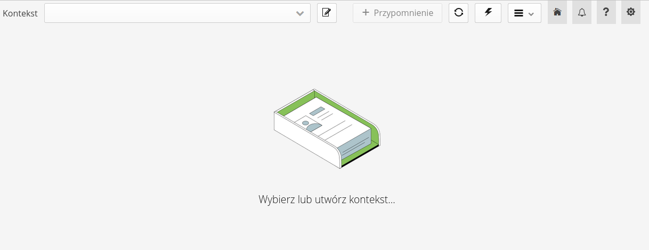Click the 'Wybierz lub utwórz kontekst...' message
Image resolution: width=649 pixels, height=250 pixels.
point(326,200)
